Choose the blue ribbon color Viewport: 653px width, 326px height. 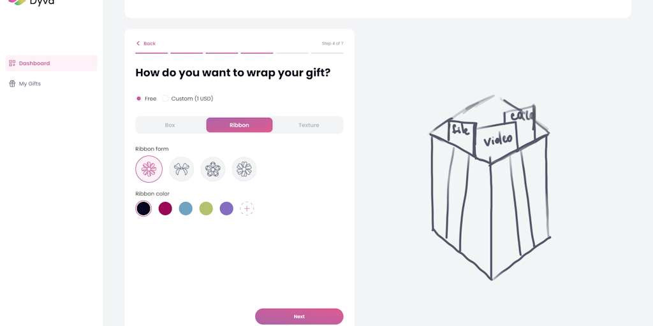pos(186,208)
